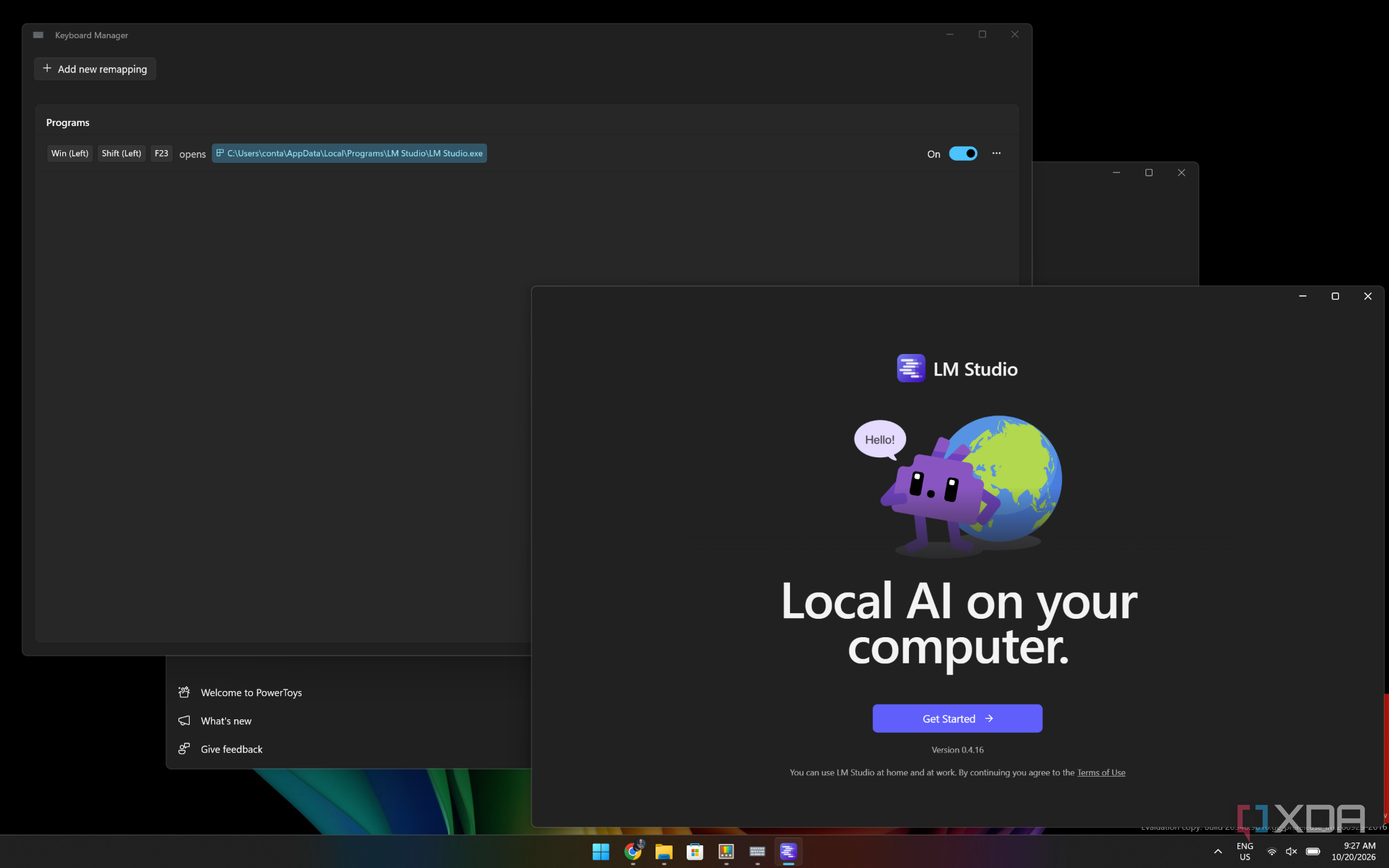
Task: Show hidden system tray icons
Action: click(1218, 852)
